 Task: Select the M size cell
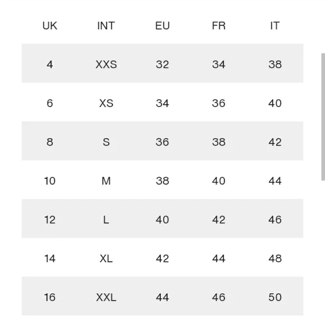pyautogui.click(x=106, y=180)
